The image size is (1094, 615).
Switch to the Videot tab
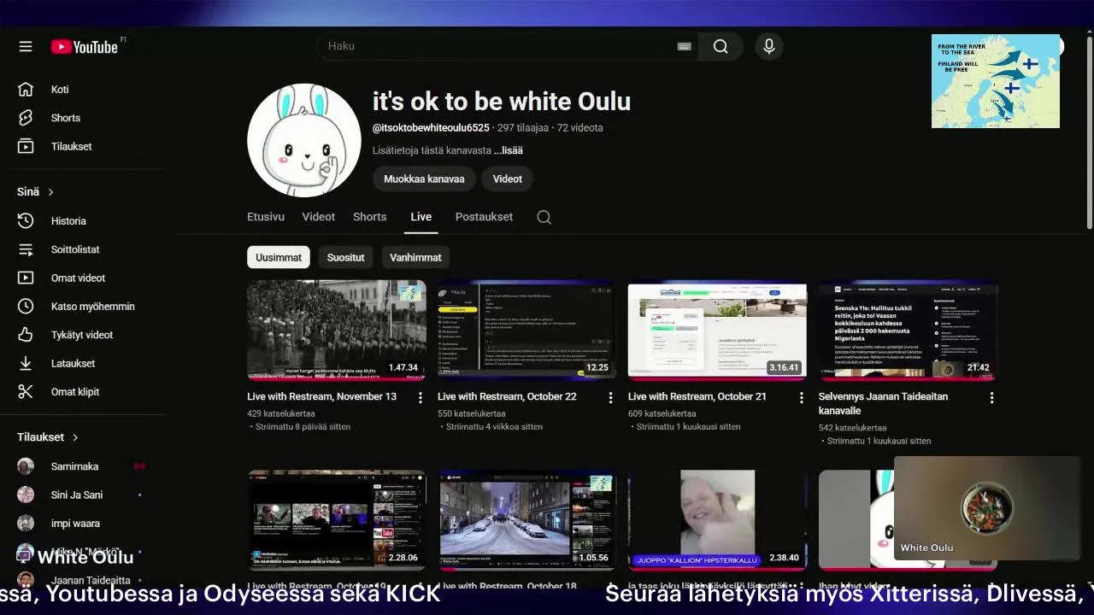(319, 217)
